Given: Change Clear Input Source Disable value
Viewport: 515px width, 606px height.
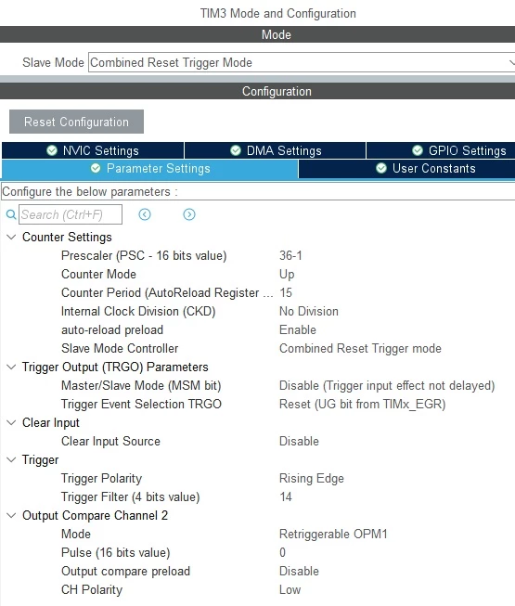Looking at the screenshot, I should pos(299,441).
